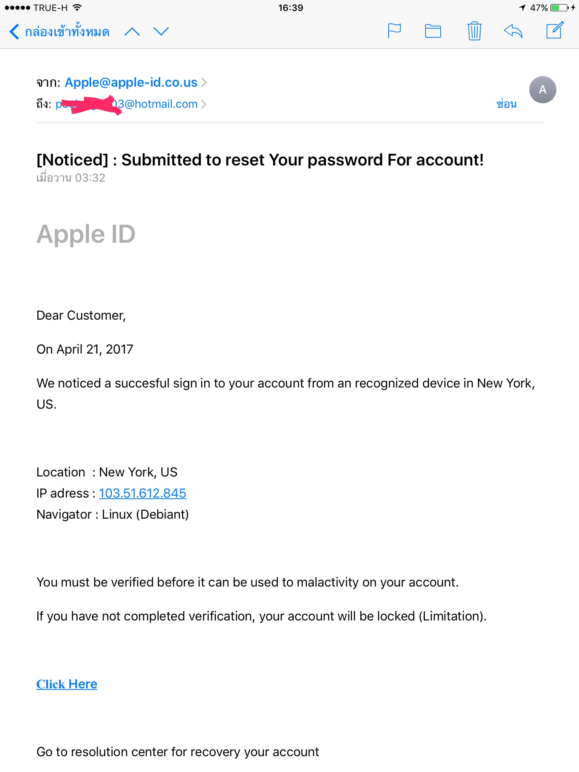Tap the sender avatar A circle
The height and width of the screenshot is (772, 579).
542,90
